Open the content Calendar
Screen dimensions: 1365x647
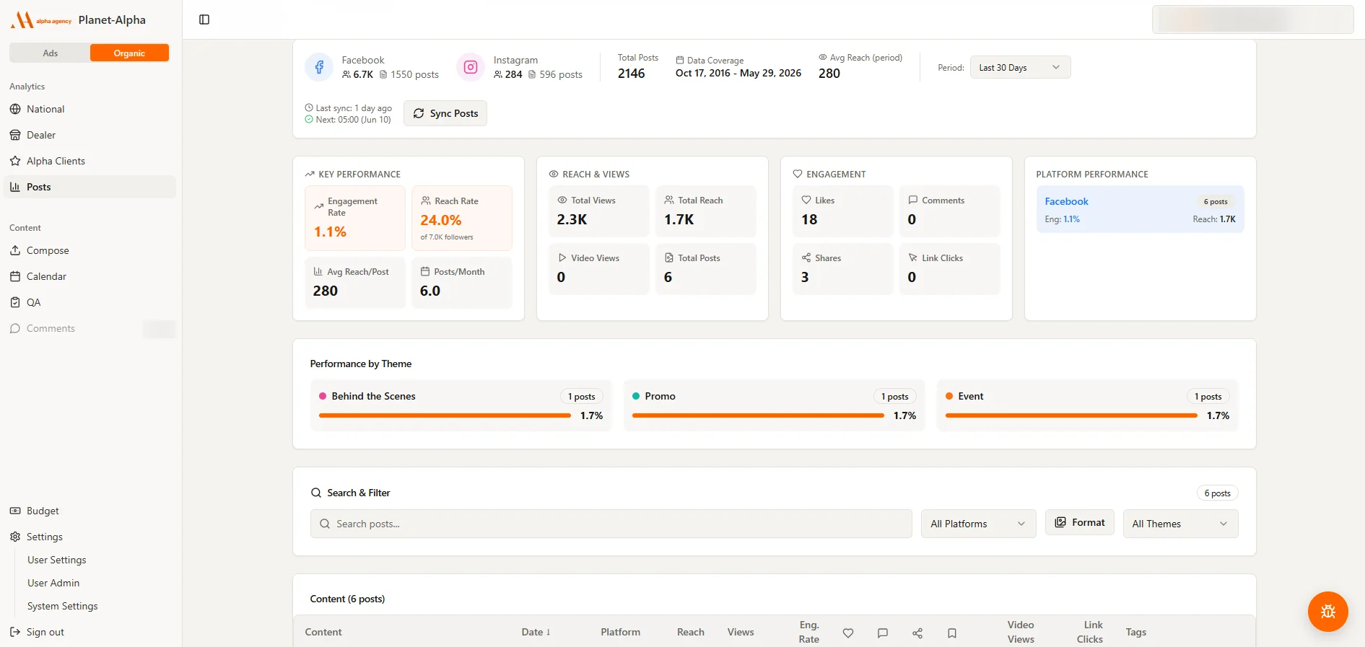tap(90, 276)
